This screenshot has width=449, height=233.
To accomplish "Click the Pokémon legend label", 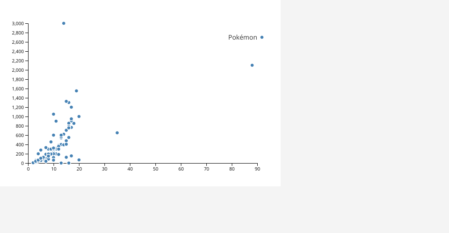I will click(242, 37).
